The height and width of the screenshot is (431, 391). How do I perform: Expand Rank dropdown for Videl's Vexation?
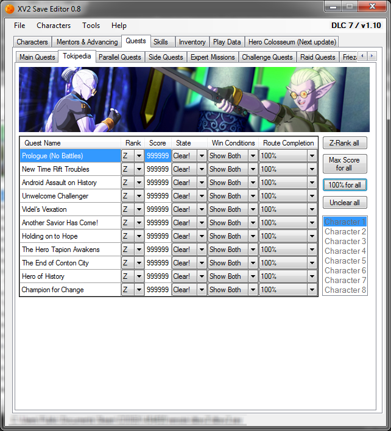tap(139, 209)
